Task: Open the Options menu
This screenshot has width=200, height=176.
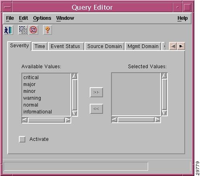Action: tap(42, 18)
